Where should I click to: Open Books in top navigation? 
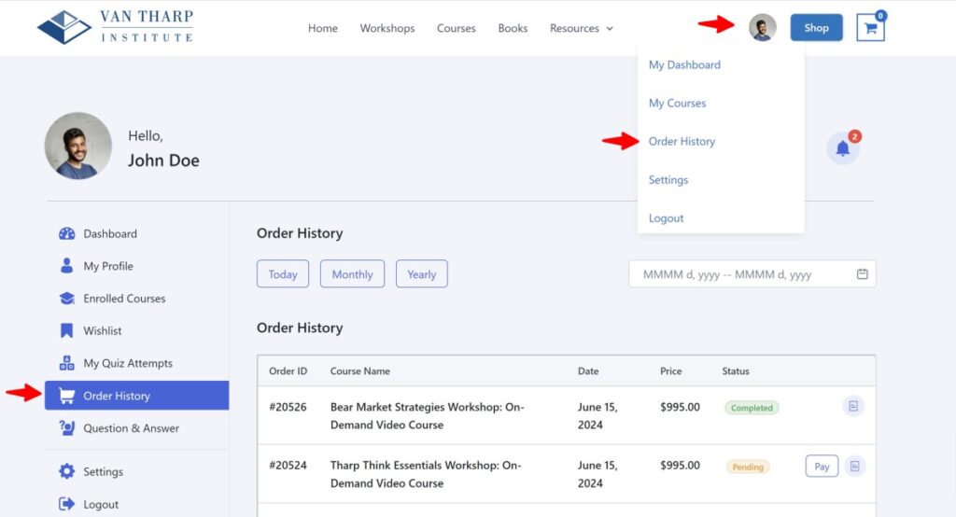513,28
